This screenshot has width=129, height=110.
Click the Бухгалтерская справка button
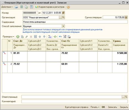click(77, 107)
